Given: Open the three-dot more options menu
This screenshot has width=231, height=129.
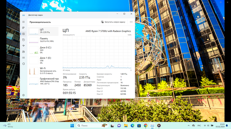Looking at the screenshot, I should tap(131, 22).
